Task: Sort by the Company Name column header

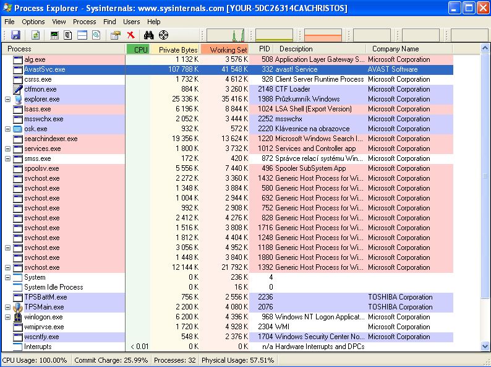Action: 396,49
